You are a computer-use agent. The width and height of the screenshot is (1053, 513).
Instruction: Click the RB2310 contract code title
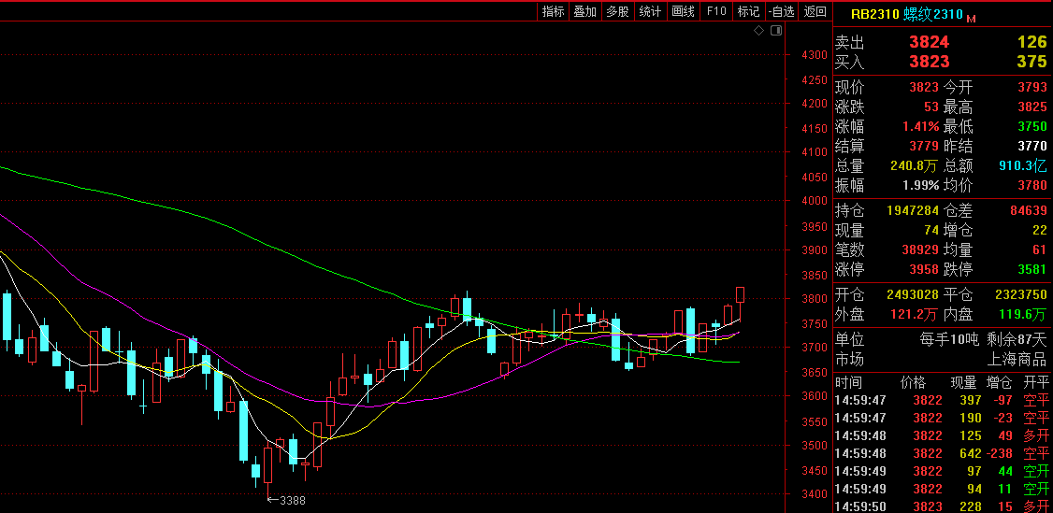pos(874,14)
